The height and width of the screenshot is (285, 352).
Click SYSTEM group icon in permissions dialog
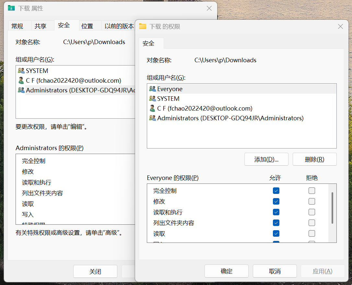click(152, 99)
